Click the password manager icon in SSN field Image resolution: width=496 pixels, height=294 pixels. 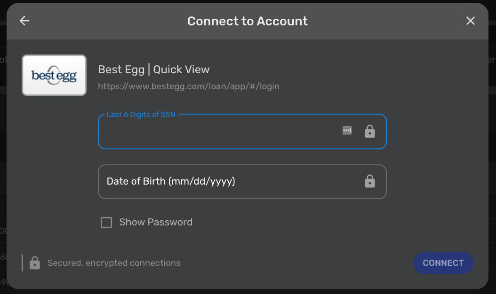coord(347,131)
